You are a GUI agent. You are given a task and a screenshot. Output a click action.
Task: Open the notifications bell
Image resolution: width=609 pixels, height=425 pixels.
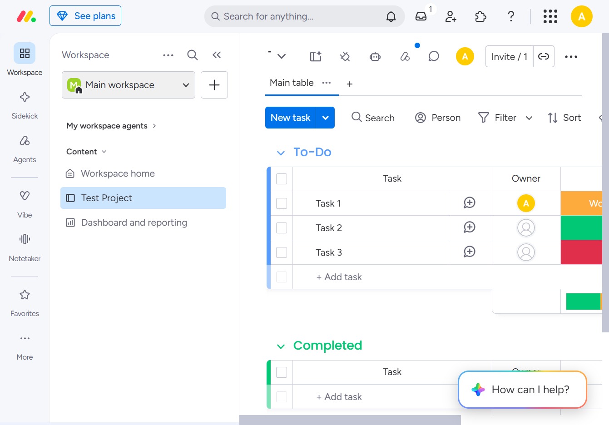(x=391, y=17)
